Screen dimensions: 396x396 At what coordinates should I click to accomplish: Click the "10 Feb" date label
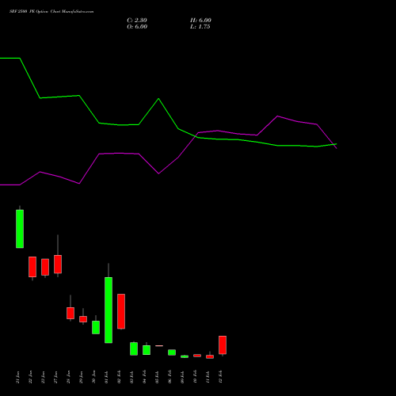pos(195,377)
